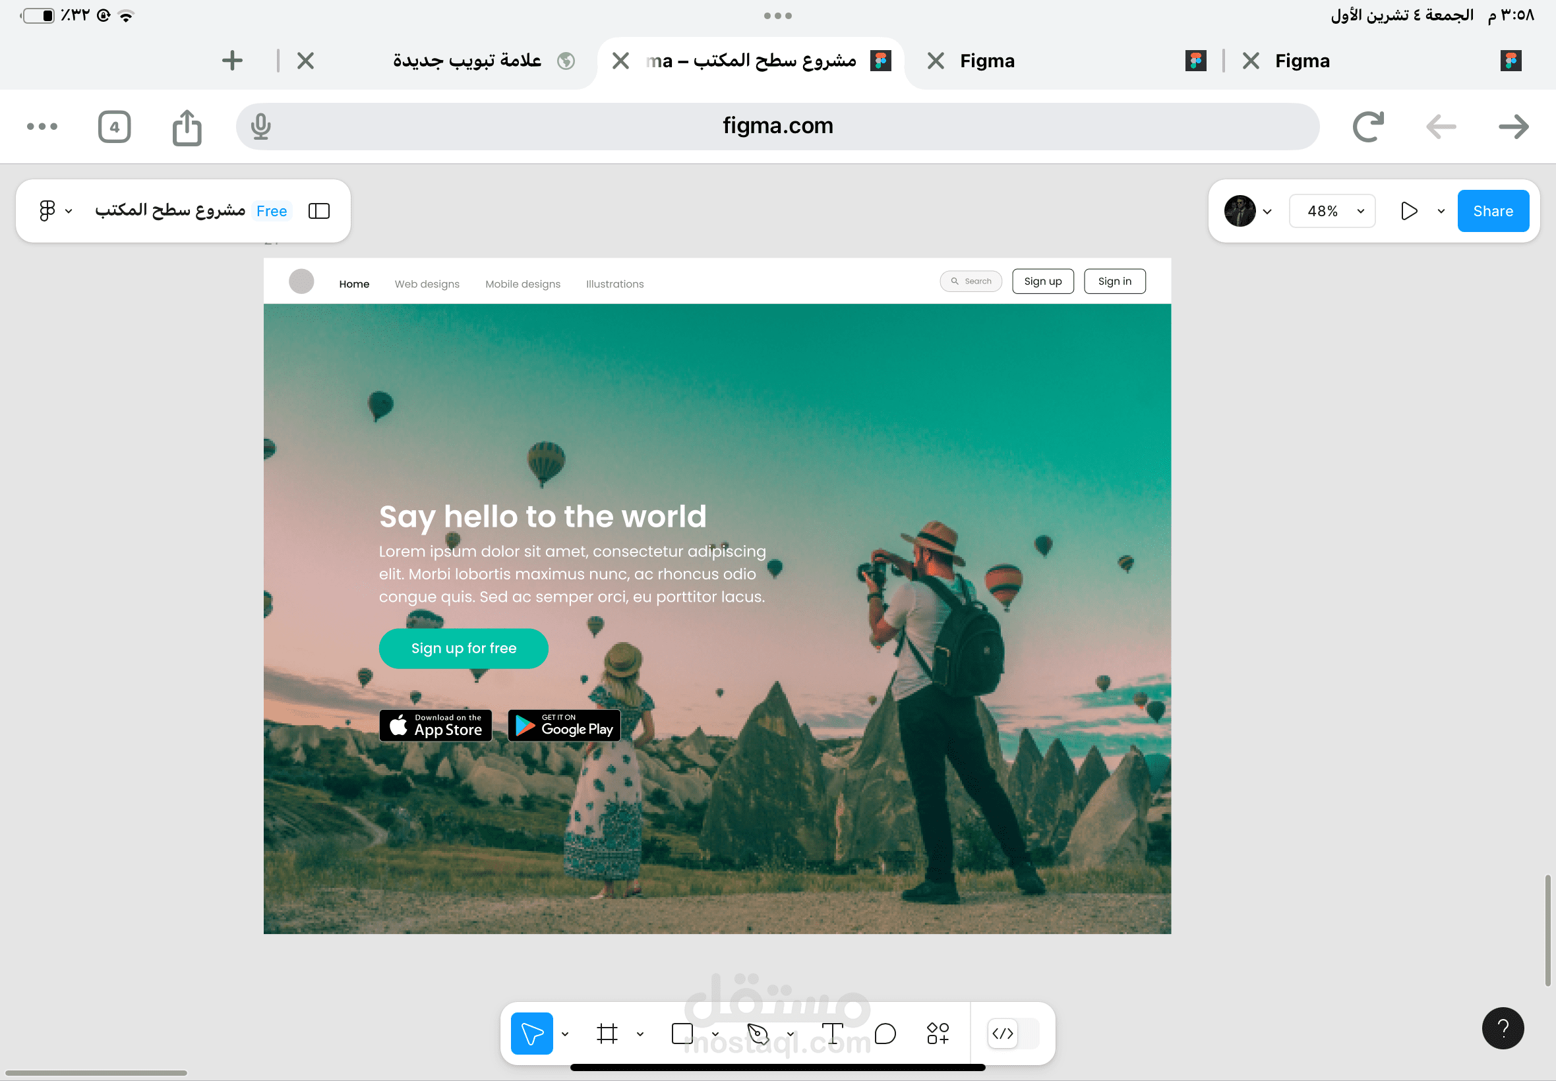
Task: Click the Search field in the design
Action: pos(971,281)
